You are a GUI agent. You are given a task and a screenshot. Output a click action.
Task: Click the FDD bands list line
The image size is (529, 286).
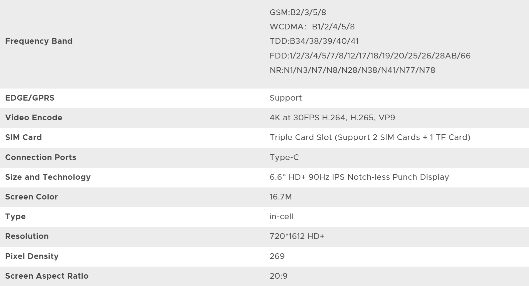coord(370,56)
